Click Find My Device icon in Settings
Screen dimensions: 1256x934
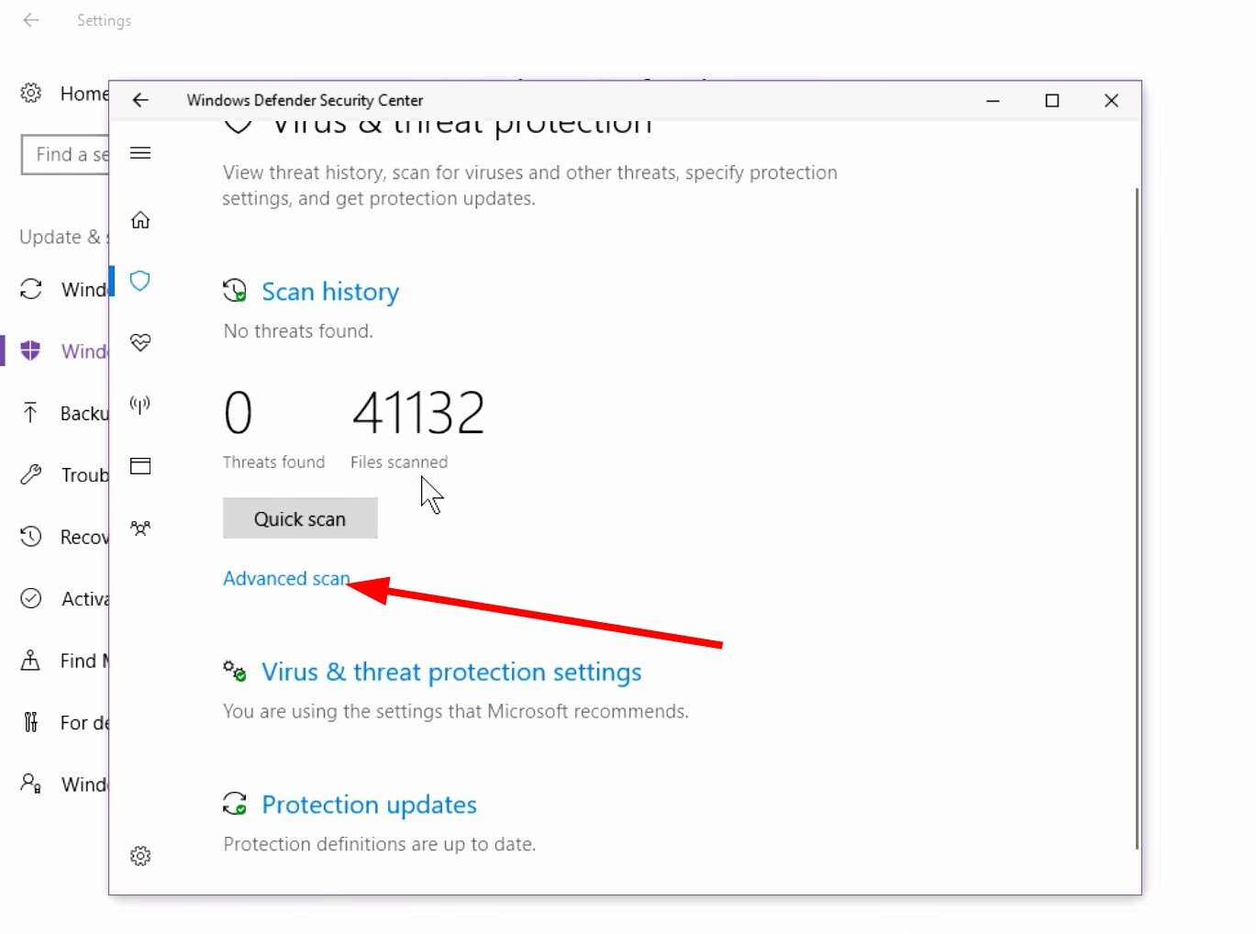31,661
